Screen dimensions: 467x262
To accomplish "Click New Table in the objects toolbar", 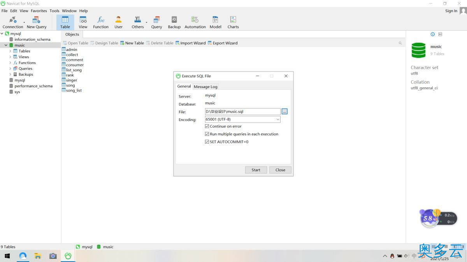I will point(132,43).
